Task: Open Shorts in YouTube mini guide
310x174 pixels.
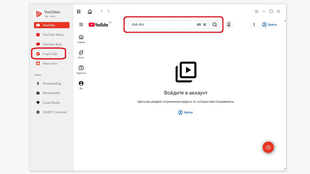Action: (81, 54)
